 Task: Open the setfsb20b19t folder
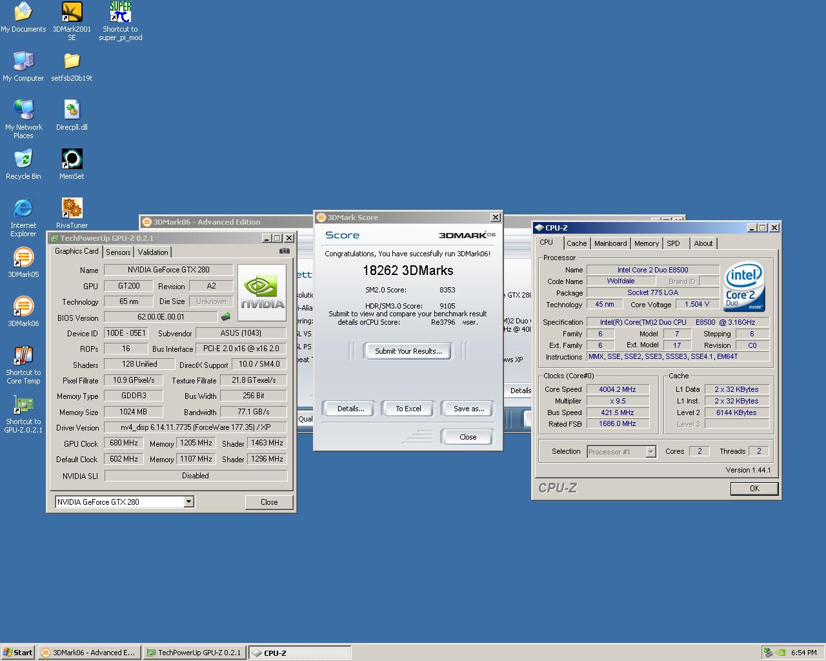(x=72, y=66)
